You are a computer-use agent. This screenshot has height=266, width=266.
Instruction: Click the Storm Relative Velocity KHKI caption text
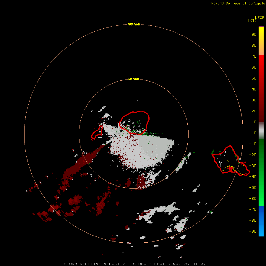click(134, 264)
